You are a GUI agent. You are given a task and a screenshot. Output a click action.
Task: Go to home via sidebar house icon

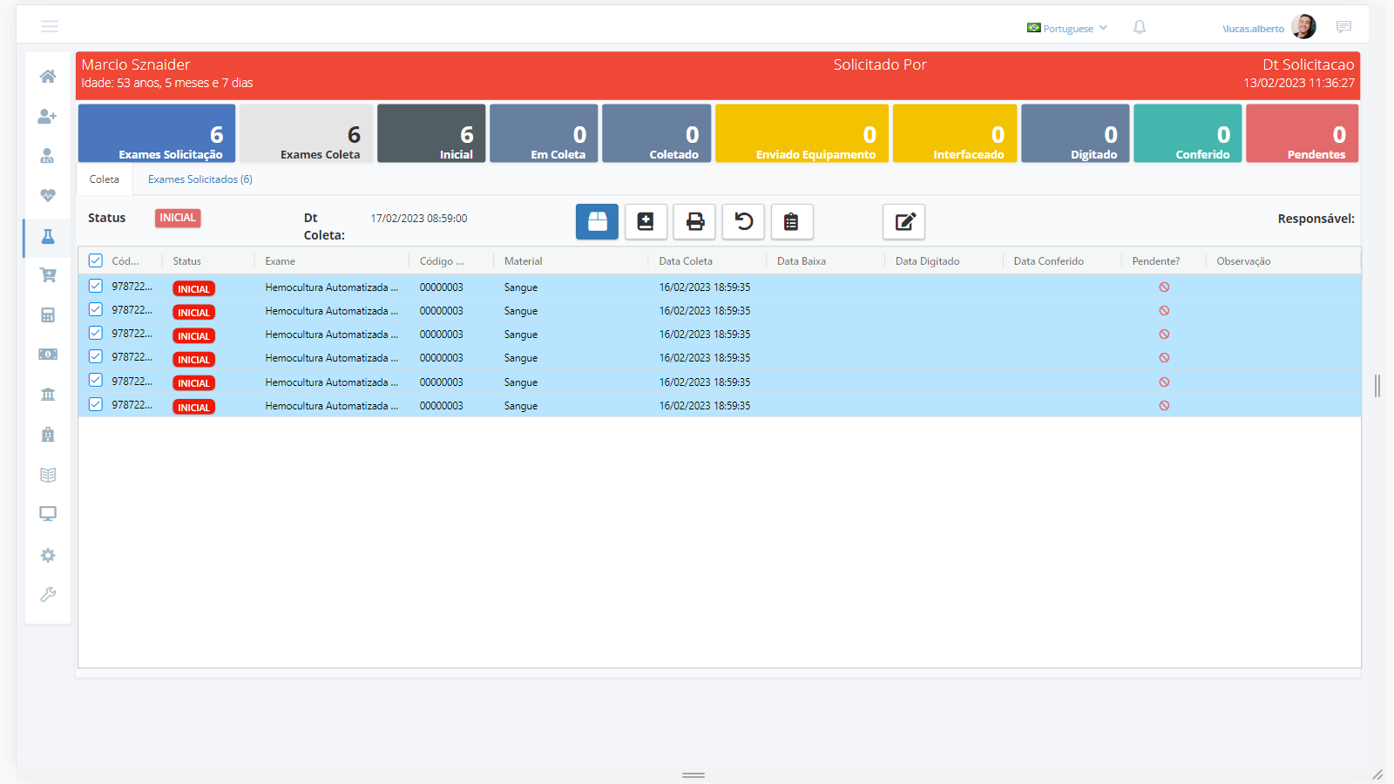[x=48, y=77]
